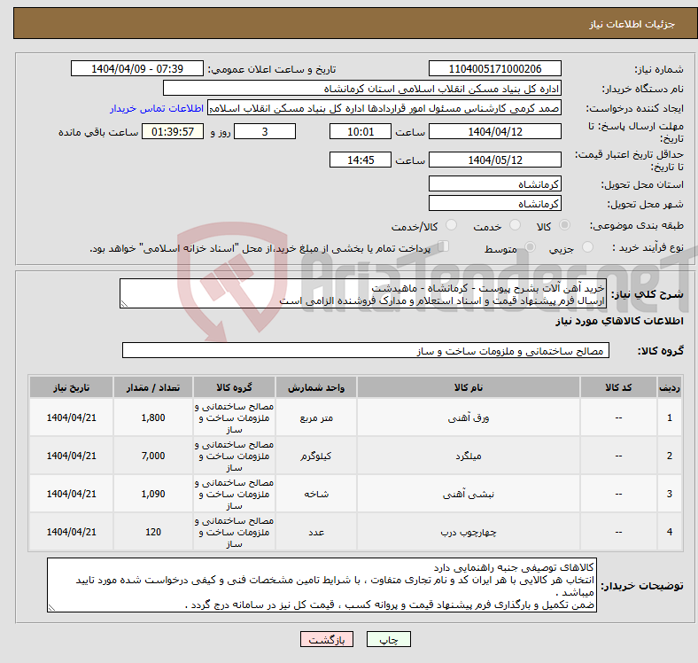
Task: Click the need number field 1104005171000206
Action: 494,68
